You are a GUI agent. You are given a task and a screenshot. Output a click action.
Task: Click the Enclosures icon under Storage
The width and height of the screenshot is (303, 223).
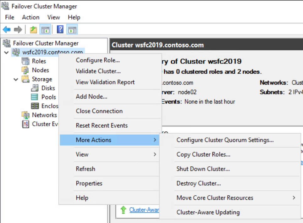35,106
